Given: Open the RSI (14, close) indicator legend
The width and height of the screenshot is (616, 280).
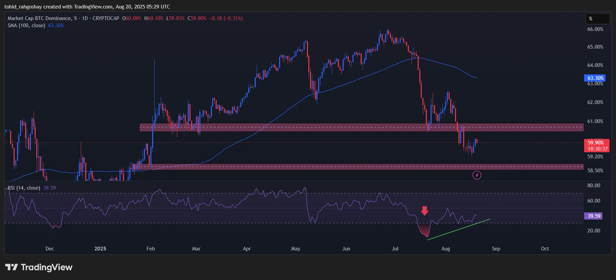Looking at the screenshot, I should click(24, 188).
